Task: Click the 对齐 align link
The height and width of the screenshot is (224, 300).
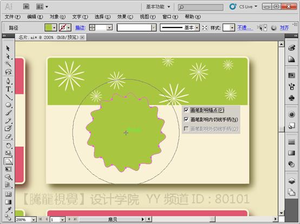Action: click(x=284, y=28)
